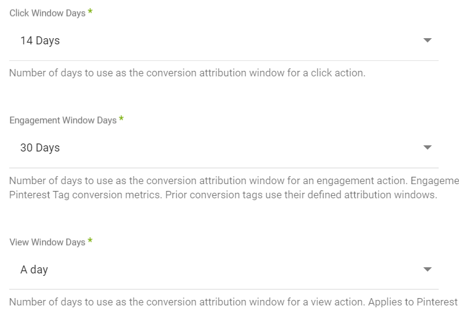This screenshot has height=311, width=459.
Task: Click the word "Pinterest" in the view description
Action: tap(437, 302)
